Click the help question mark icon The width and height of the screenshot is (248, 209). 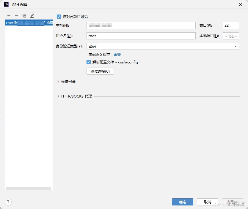8,202
